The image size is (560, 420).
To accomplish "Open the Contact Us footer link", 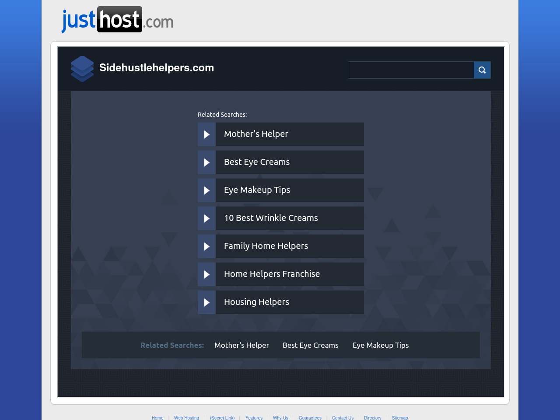I will coord(343,418).
